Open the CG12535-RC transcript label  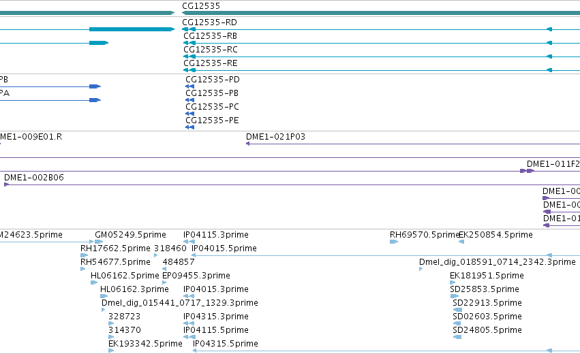(211, 50)
